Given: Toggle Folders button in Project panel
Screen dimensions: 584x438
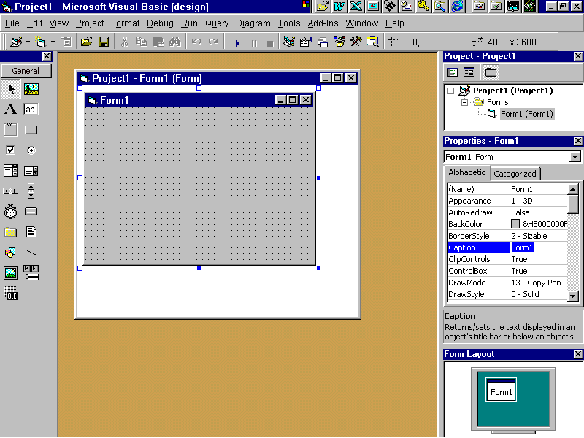Looking at the screenshot, I should (x=491, y=72).
